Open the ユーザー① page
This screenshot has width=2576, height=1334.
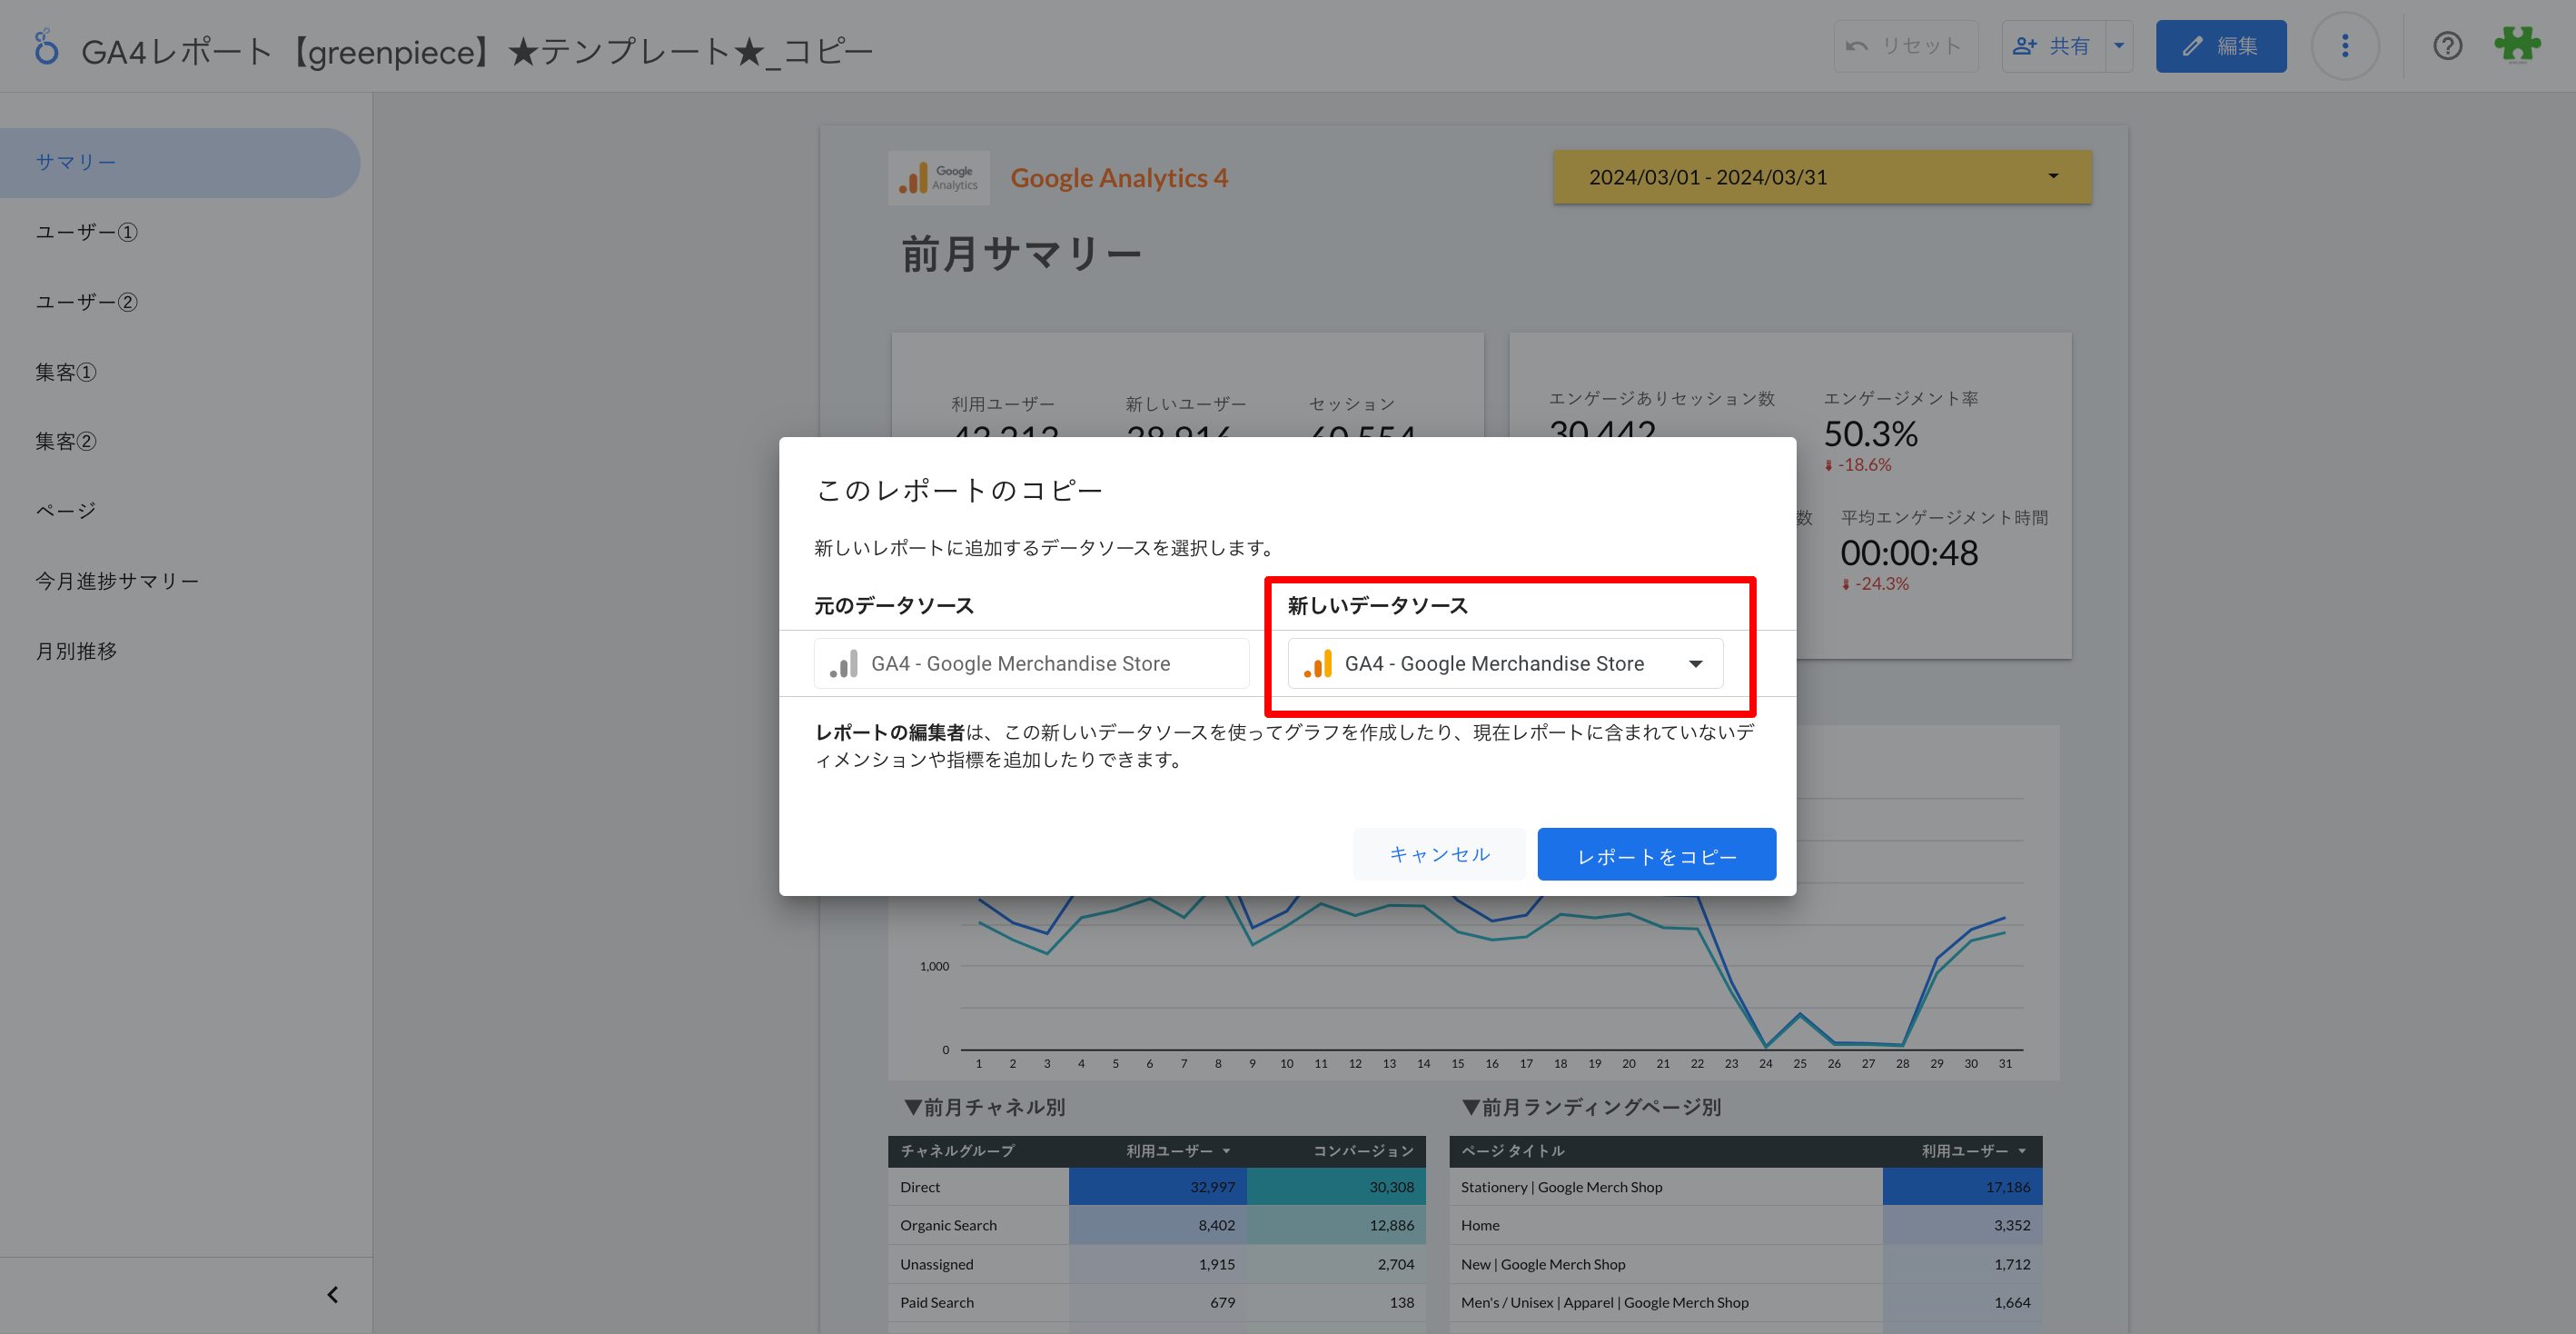click(x=180, y=232)
